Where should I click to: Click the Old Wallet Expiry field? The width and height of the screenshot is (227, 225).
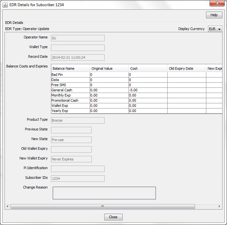tap(71, 149)
